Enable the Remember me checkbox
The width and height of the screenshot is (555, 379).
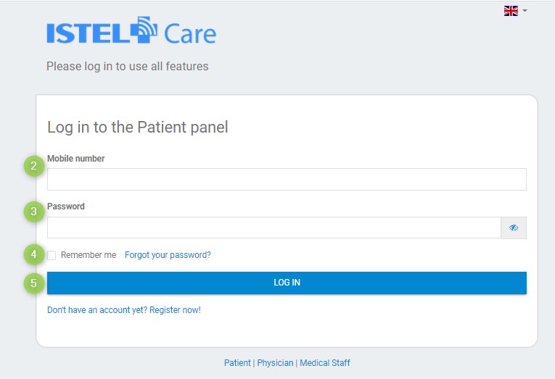tap(52, 256)
